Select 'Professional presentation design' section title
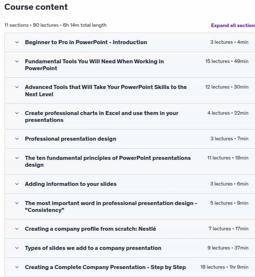 coord(71,139)
